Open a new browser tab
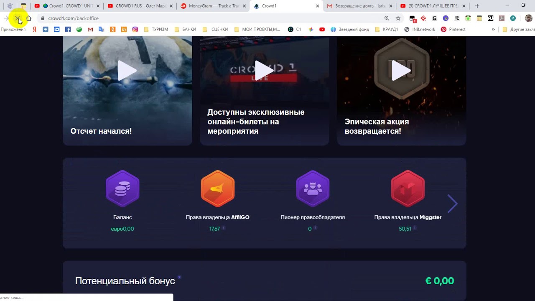535x301 pixels. [x=477, y=6]
